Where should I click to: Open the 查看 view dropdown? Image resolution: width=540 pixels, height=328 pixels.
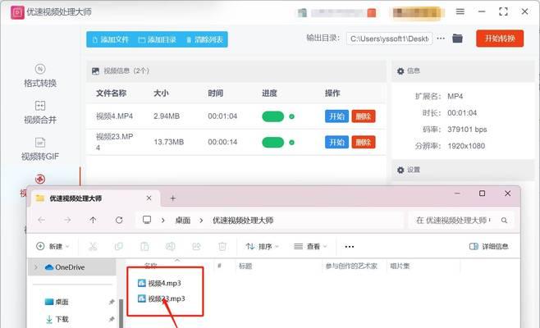pos(310,247)
